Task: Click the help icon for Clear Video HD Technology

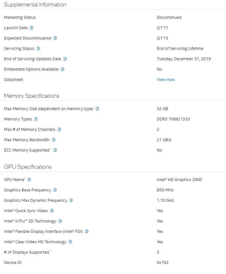Action: 70,242
